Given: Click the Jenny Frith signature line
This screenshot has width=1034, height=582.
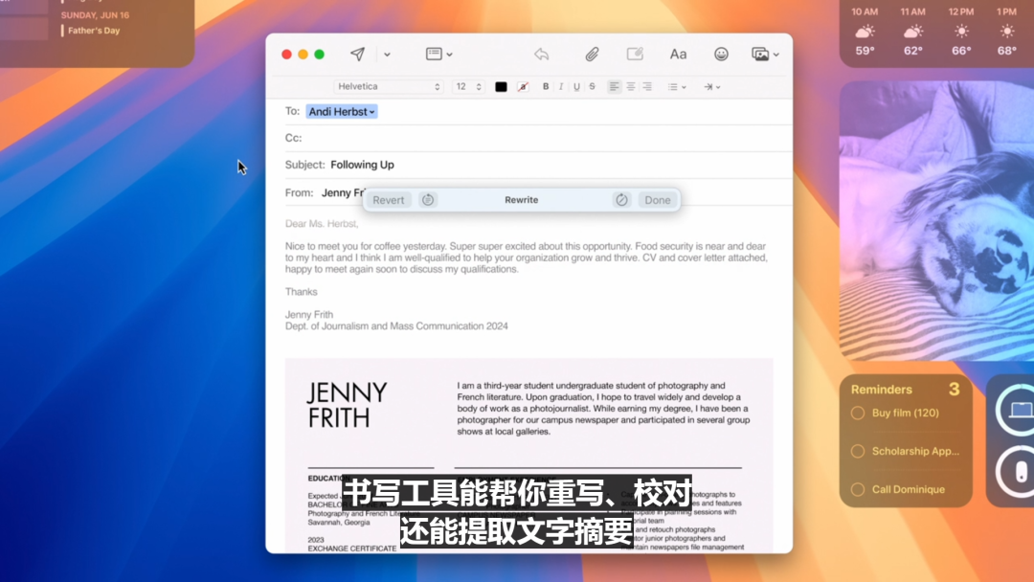Looking at the screenshot, I should (x=308, y=314).
